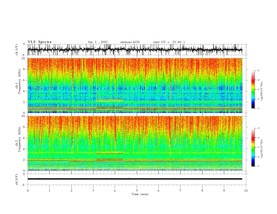Click the ch.2 spectrogram color bar

pos(253,147)
